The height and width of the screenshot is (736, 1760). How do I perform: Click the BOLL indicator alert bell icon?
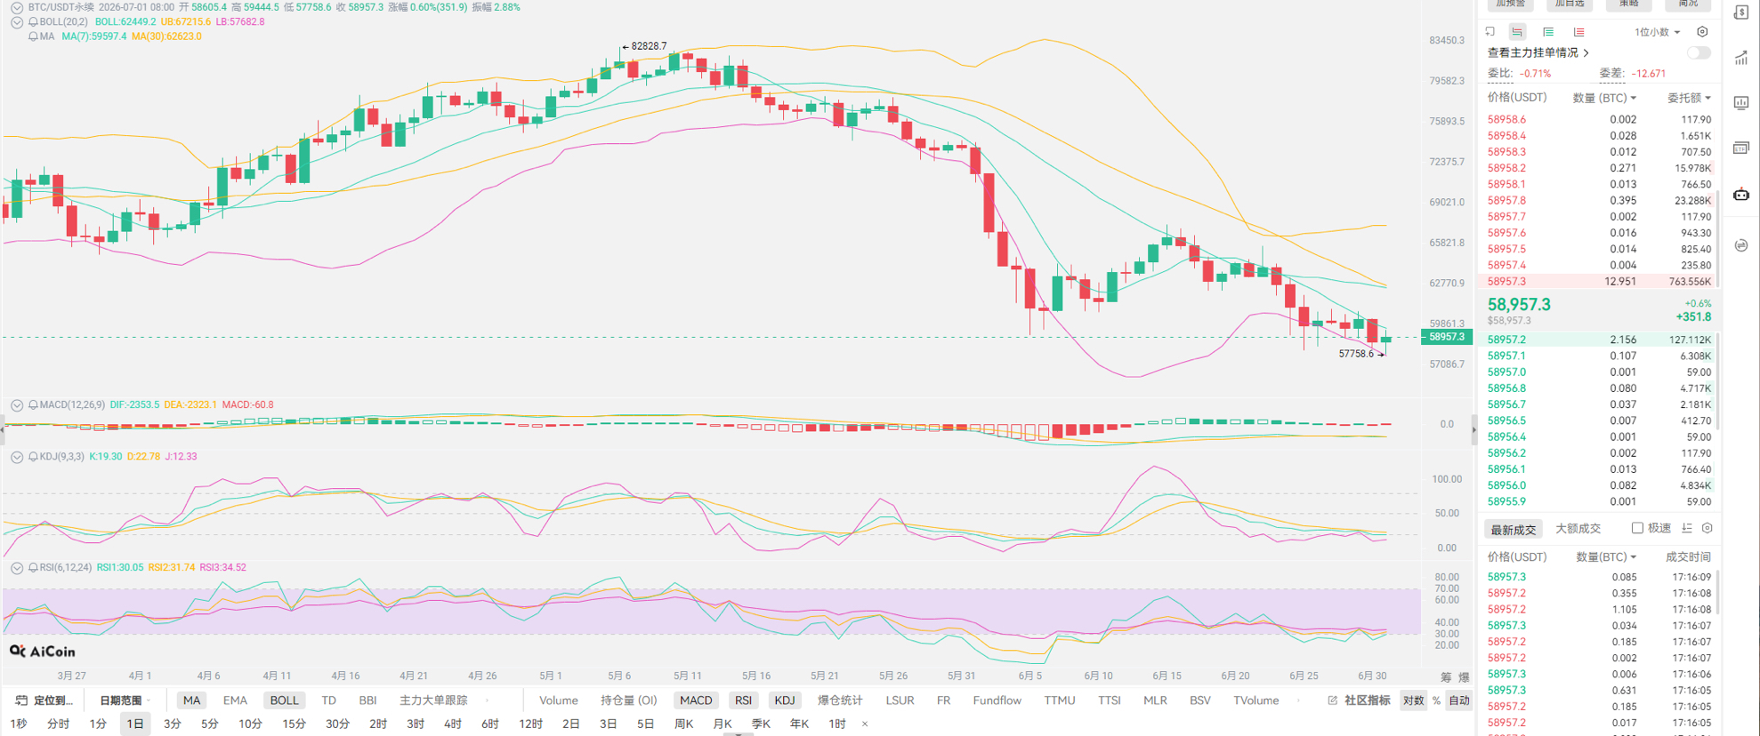pos(33,21)
